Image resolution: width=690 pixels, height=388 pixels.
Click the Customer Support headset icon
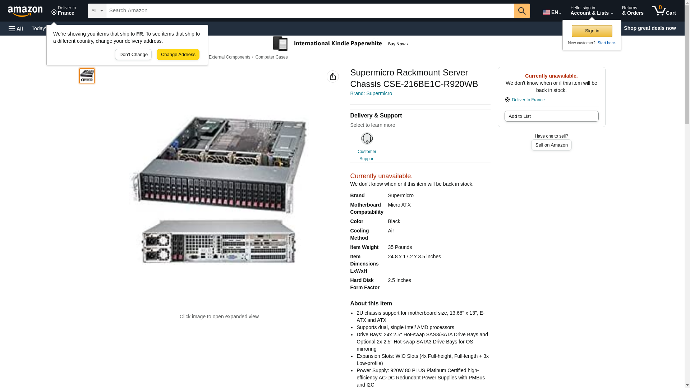(x=367, y=139)
